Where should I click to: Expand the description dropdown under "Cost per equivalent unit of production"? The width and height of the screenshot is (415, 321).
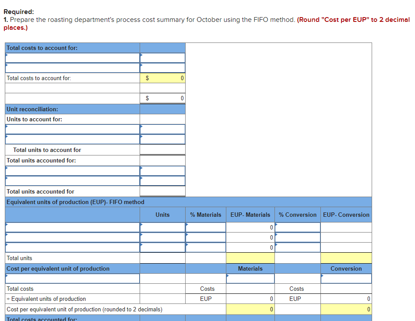coord(72,278)
